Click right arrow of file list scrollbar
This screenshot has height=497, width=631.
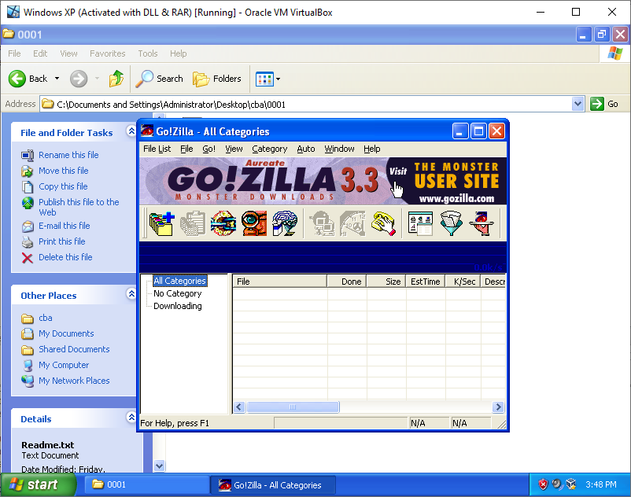(499, 407)
